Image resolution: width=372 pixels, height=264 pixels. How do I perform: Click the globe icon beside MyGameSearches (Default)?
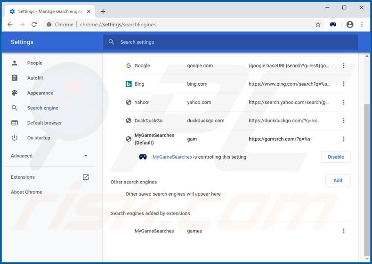point(129,139)
